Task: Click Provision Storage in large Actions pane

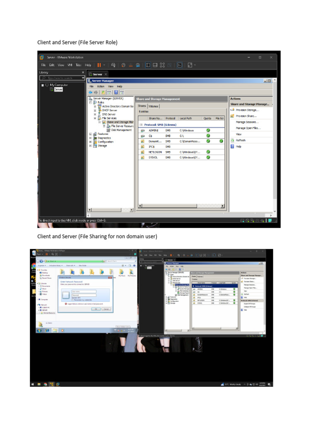Action: pyautogui.click(x=247, y=110)
